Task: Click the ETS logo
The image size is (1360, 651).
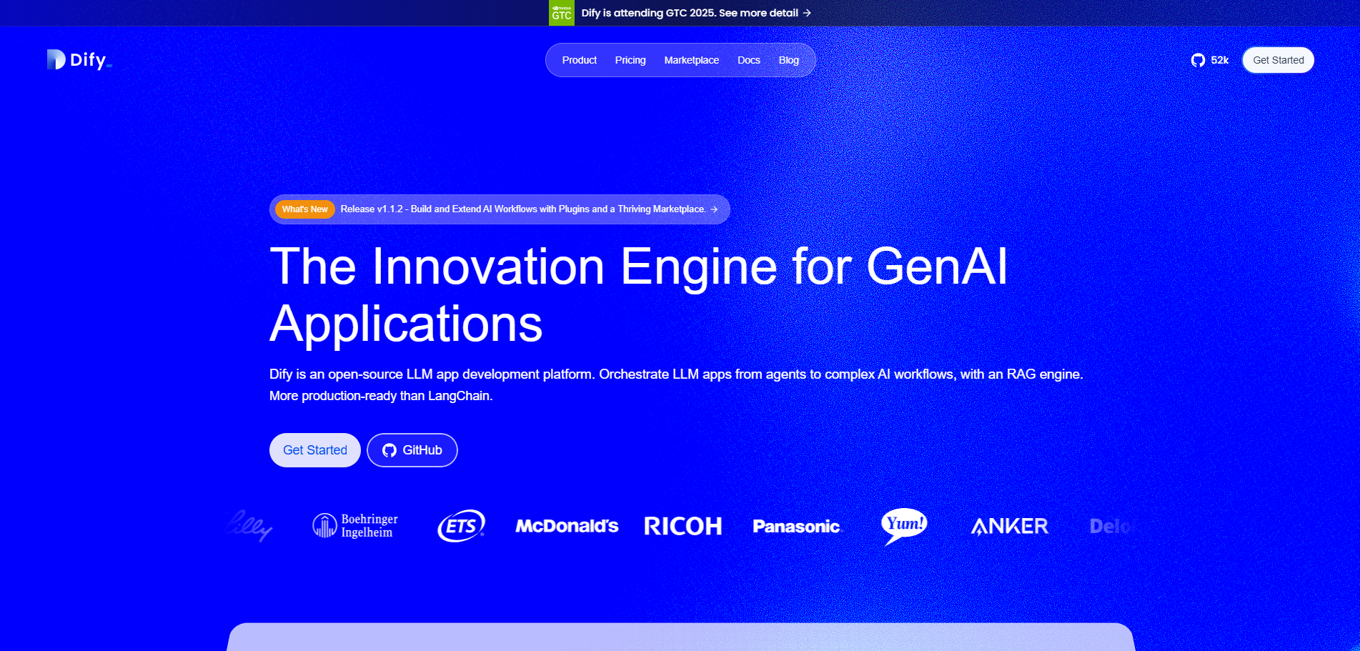Action: click(x=461, y=526)
